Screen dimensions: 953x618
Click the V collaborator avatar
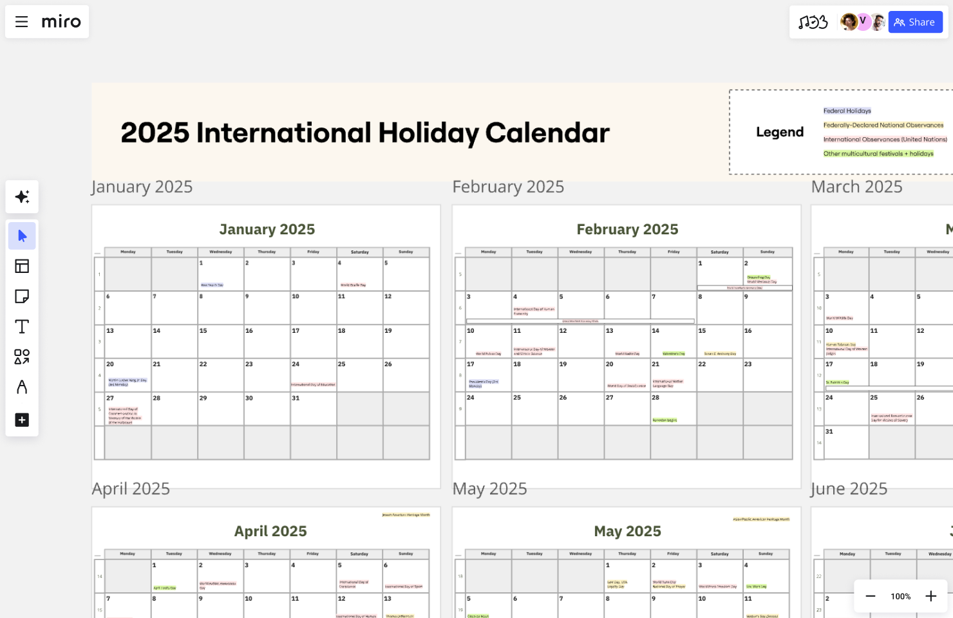point(863,21)
